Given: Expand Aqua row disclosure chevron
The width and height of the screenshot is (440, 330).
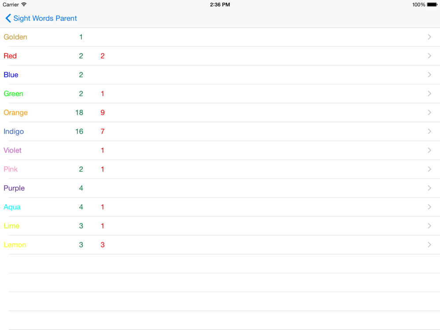Looking at the screenshot, I should coord(429,207).
